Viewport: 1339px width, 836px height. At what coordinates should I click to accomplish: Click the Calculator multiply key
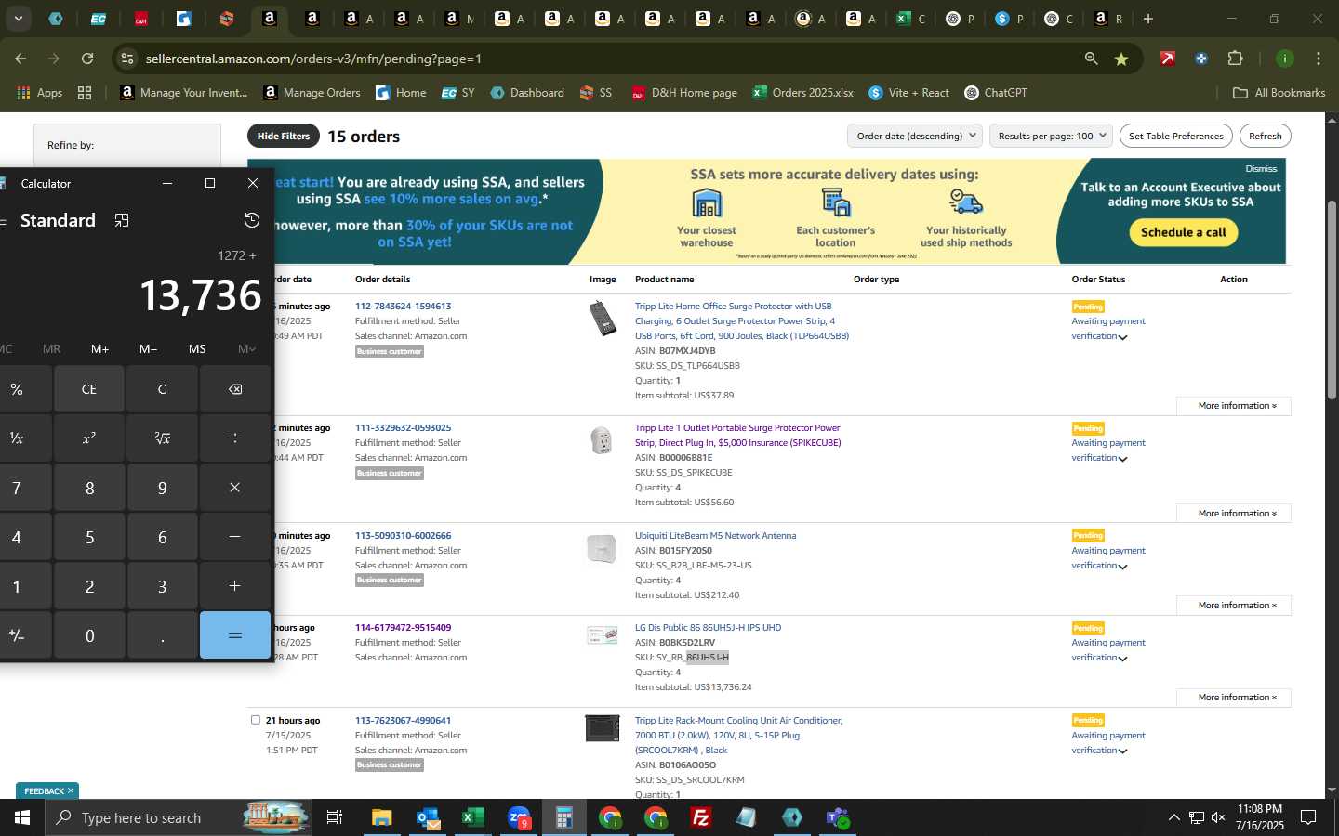click(235, 488)
